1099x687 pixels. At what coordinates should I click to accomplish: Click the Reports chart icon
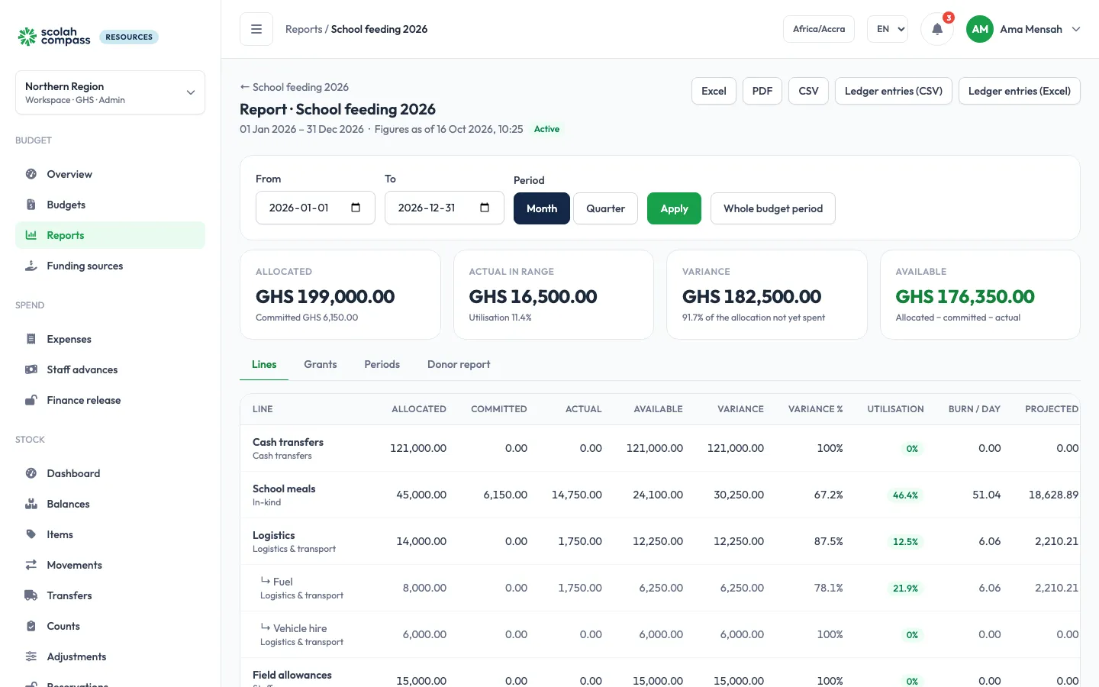click(x=31, y=235)
